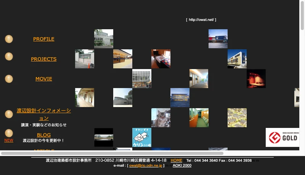Image resolution: width=305 pixels, height=175 pixels.
Task: Open the glass facade storefront thumbnail
Action: (x=142, y=79)
